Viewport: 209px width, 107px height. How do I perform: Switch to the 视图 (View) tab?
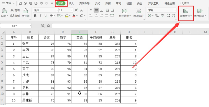[x=129, y=3]
